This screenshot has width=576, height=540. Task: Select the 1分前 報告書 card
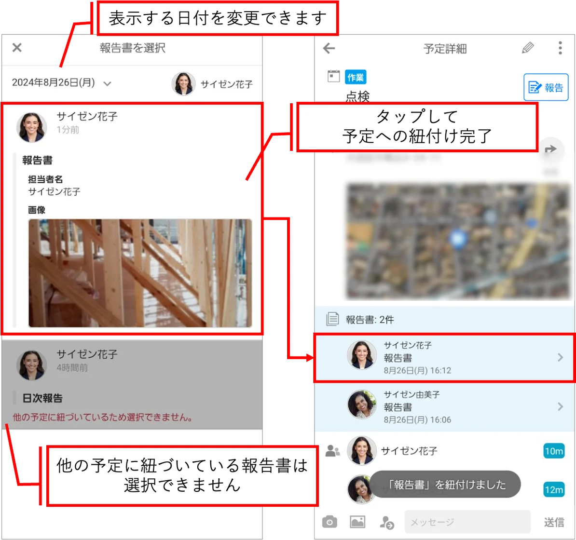pos(132,219)
